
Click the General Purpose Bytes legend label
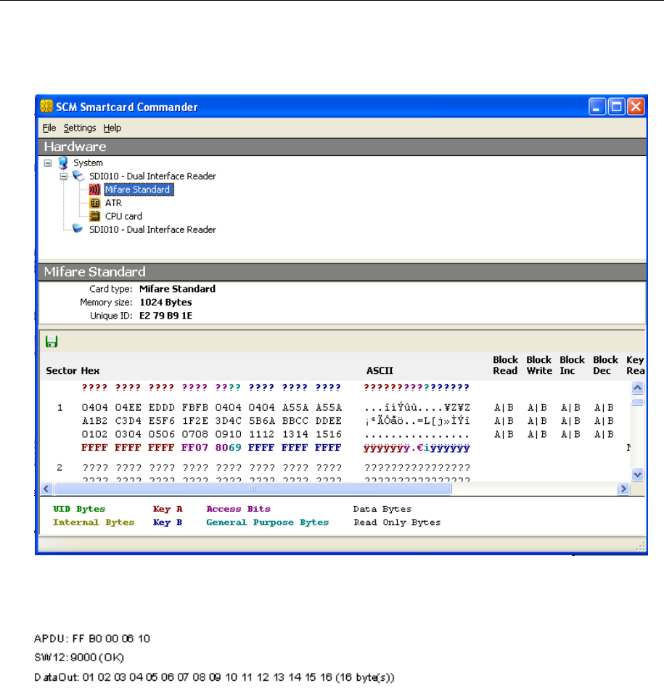268,522
